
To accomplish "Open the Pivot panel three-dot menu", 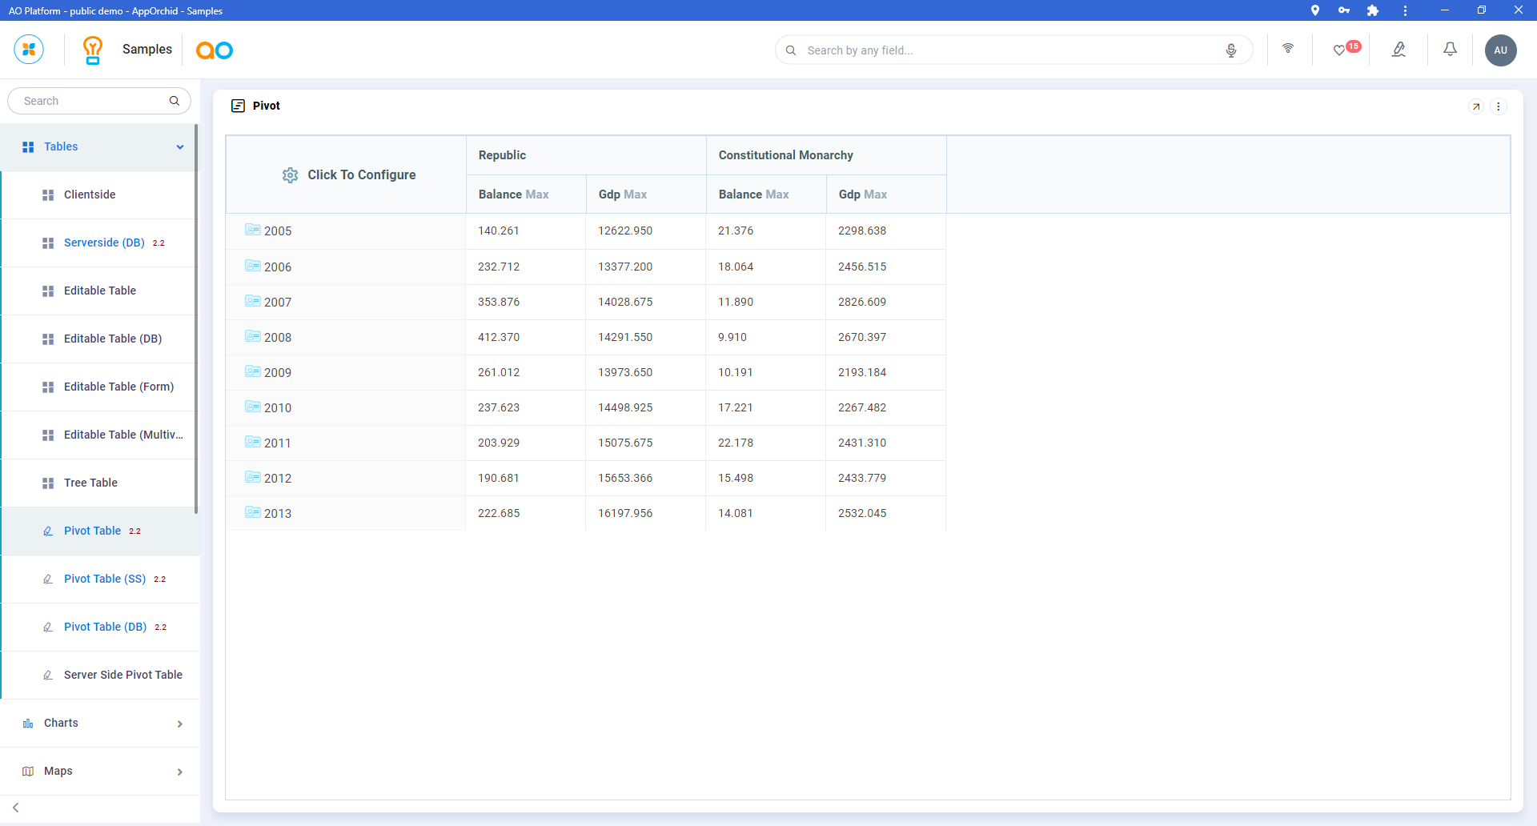I will point(1499,106).
